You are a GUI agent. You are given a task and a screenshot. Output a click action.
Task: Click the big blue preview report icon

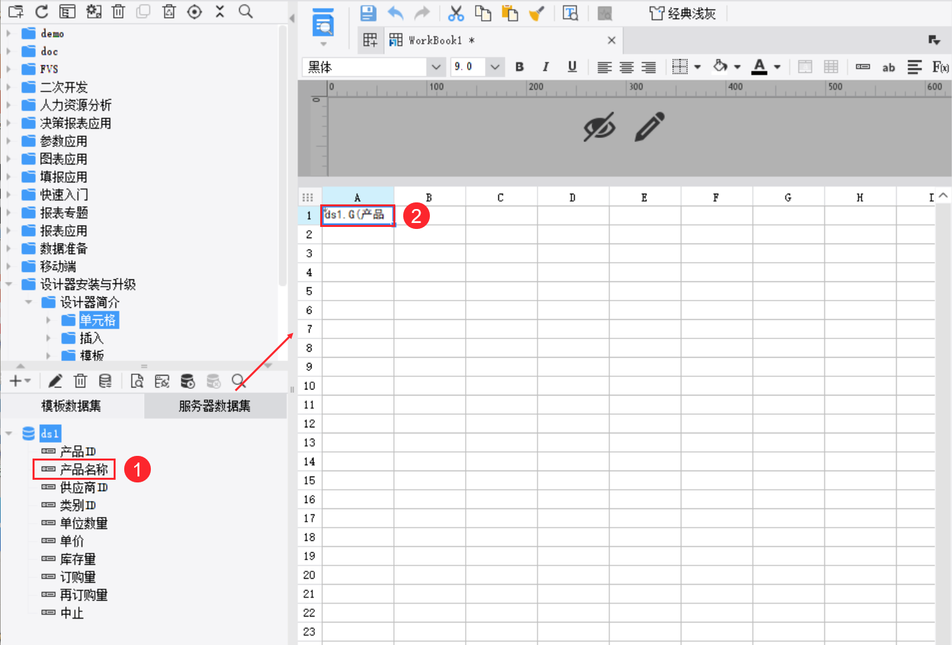(x=324, y=23)
